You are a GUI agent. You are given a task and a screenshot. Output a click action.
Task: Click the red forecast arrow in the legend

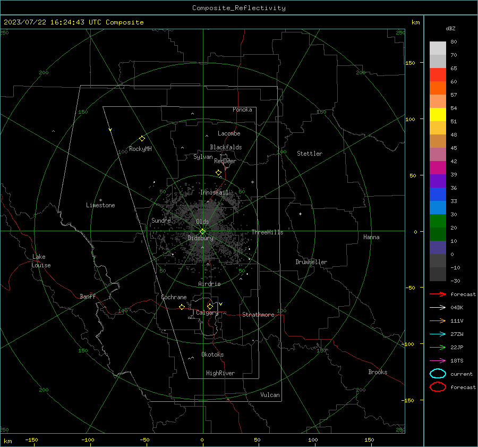(x=438, y=294)
